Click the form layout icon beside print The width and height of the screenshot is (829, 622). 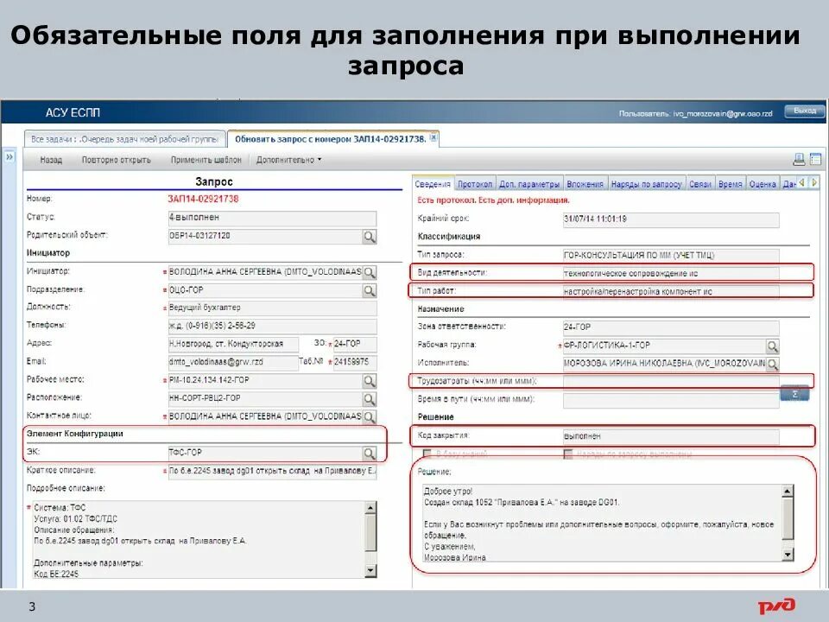(816, 159)
